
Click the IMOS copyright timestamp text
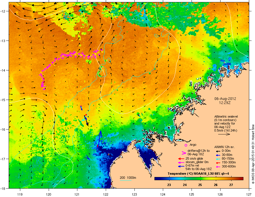coord(253,154)
